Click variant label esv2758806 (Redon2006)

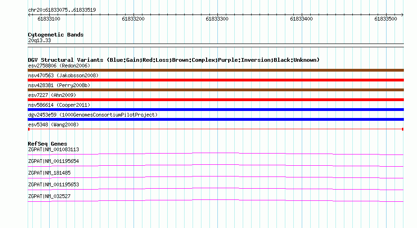(x=59, y=66)
